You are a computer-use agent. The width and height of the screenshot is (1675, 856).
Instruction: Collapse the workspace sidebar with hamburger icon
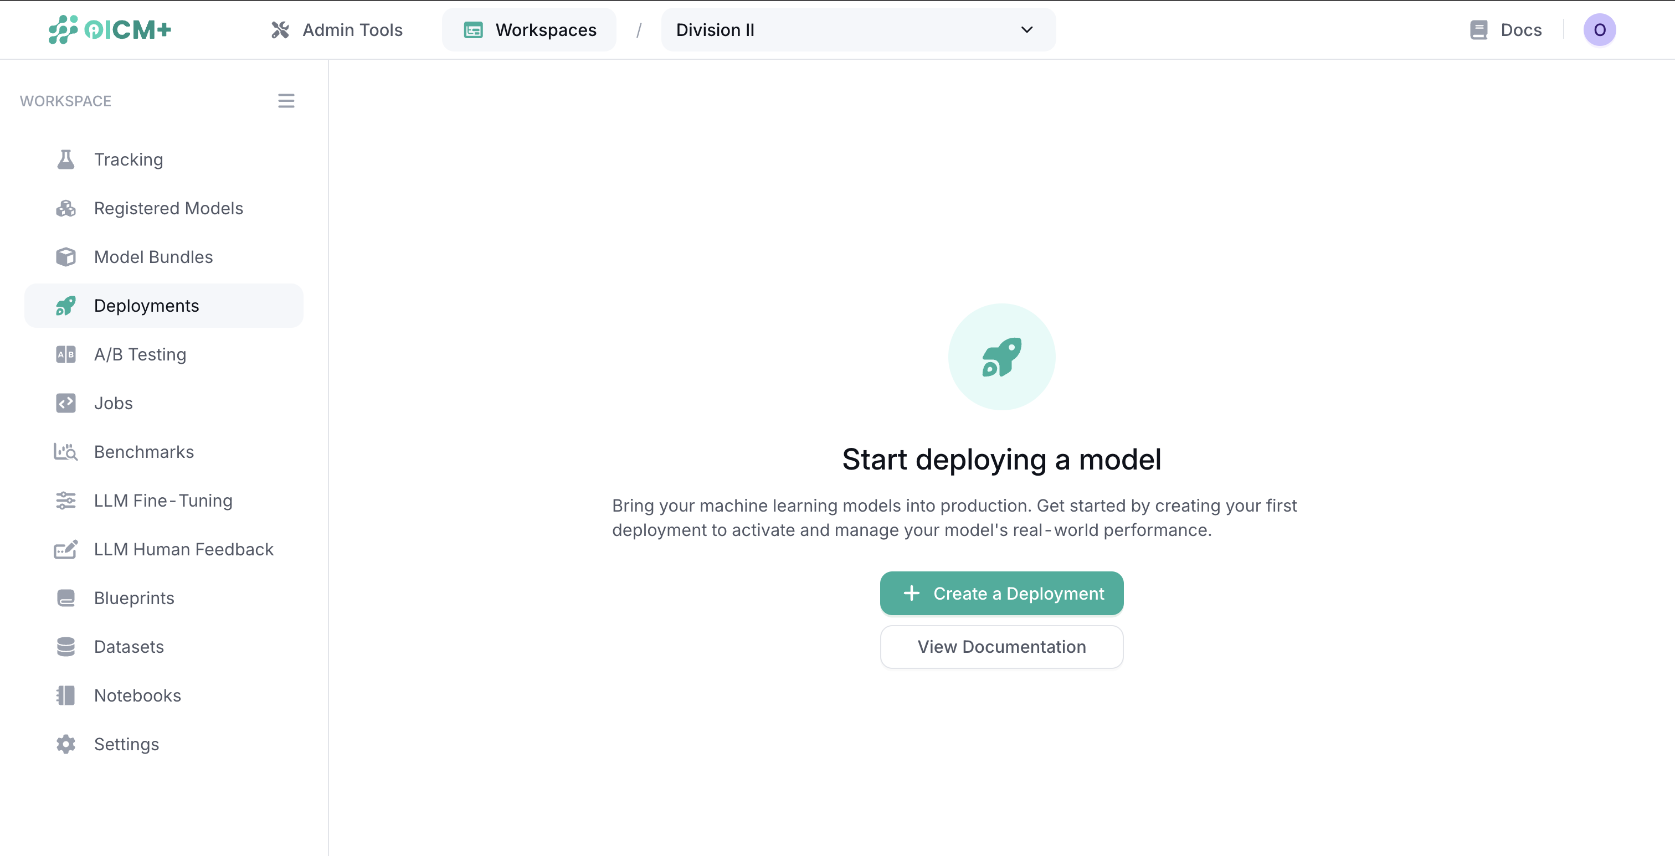click(286, 101)
